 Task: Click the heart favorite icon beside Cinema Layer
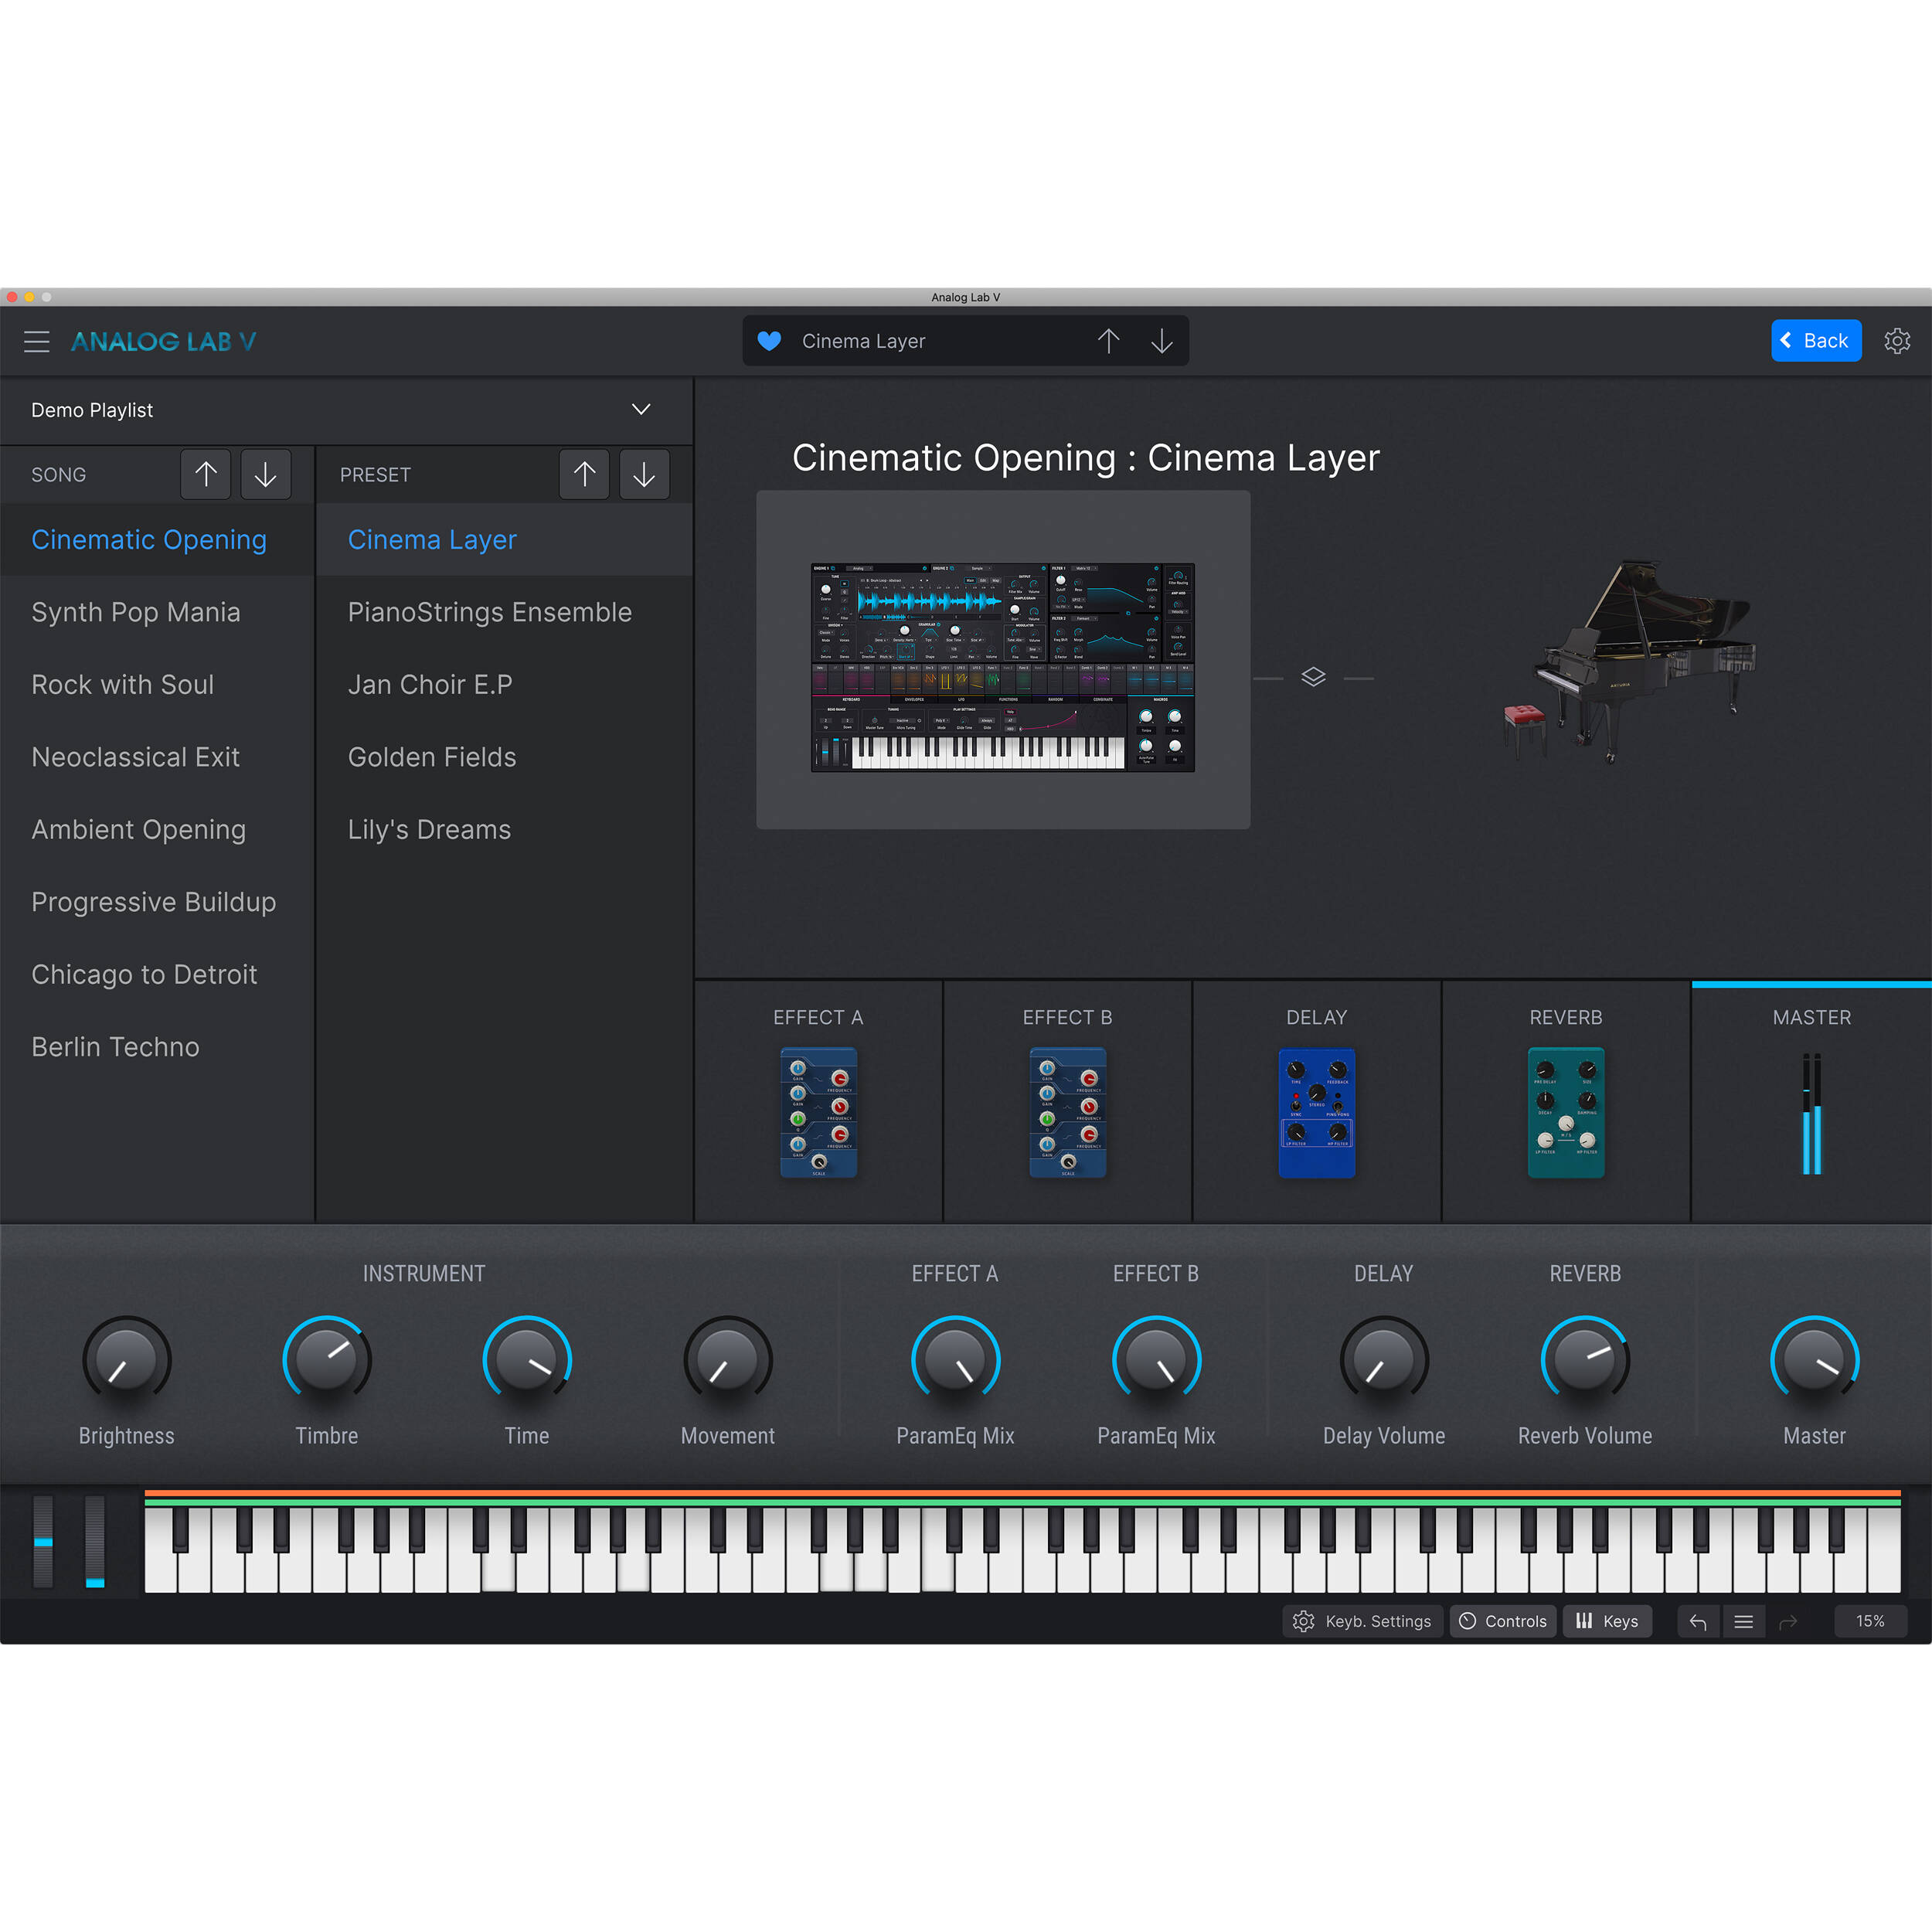point(769,341)
